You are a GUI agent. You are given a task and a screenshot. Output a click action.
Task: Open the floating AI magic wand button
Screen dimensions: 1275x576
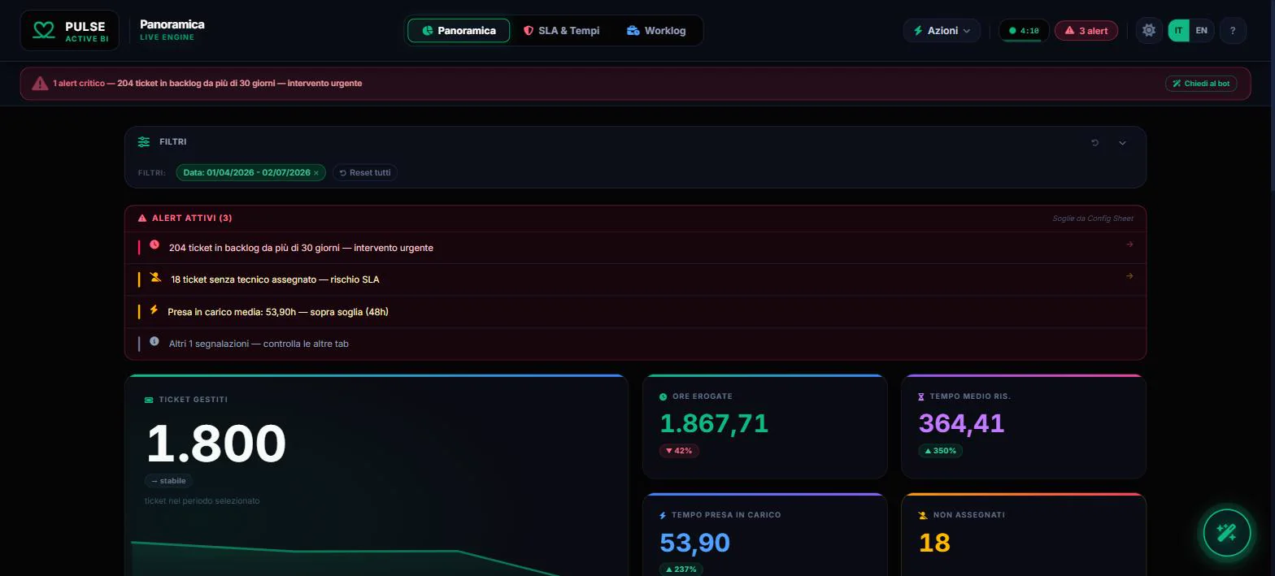pos(1226,533)
